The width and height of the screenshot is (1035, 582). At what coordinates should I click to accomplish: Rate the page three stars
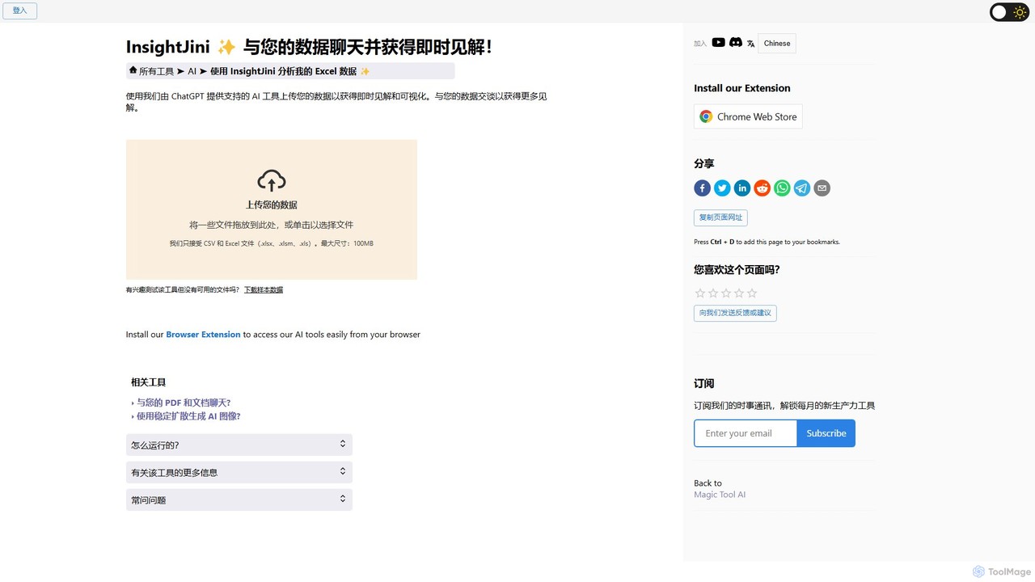pyautogui.click(x=726, y=293)
